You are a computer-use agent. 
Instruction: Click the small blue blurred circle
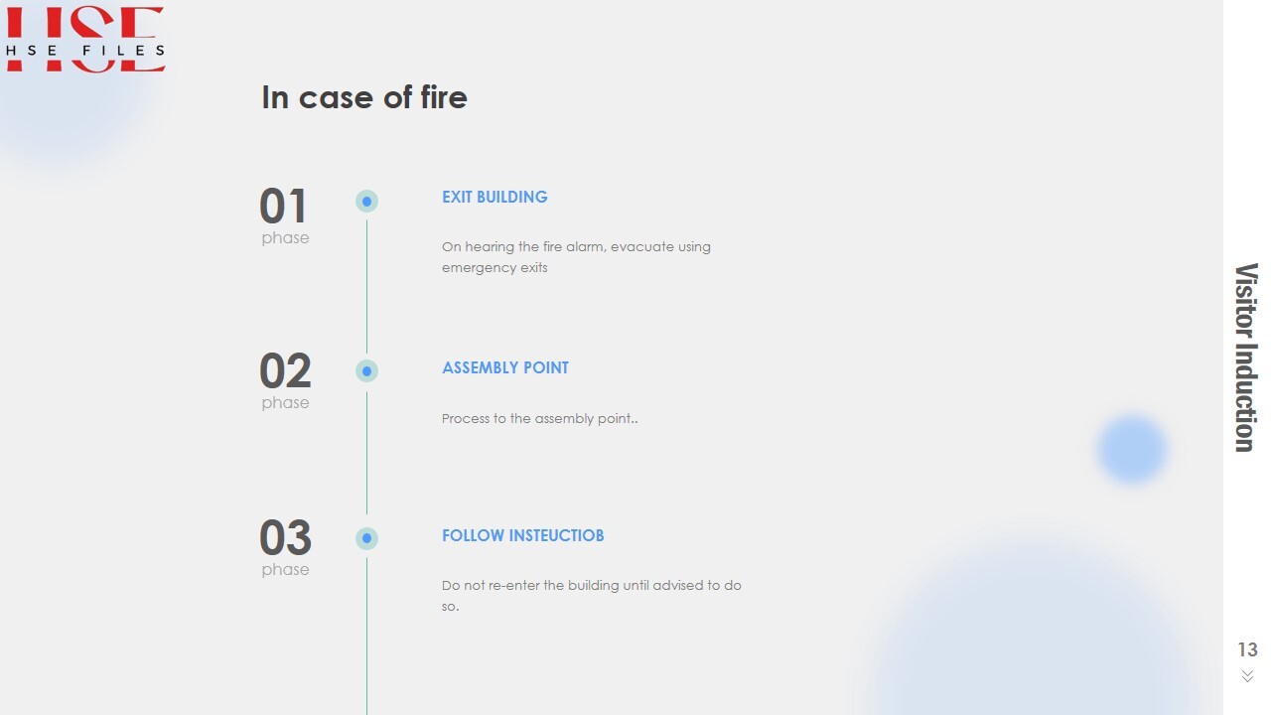click(x=1132, y=449)
